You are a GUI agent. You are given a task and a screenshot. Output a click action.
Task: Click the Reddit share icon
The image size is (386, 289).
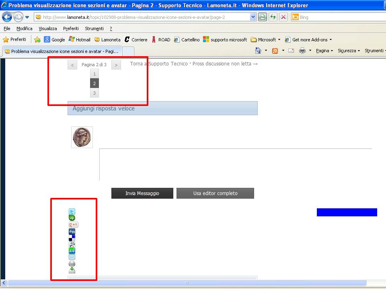pyautogui.click(x=72, y=244)
